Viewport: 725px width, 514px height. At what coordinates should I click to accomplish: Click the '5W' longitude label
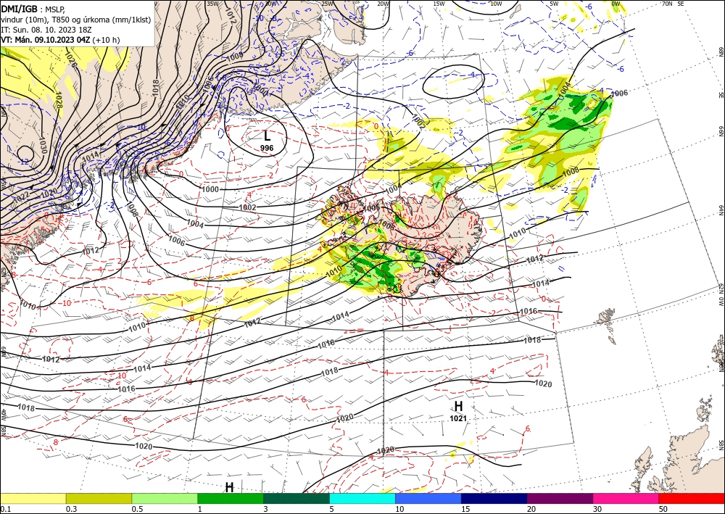(x=554, y=4)
